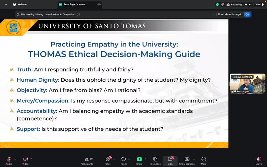Toggle Show captions button

(x=187, y=159)
